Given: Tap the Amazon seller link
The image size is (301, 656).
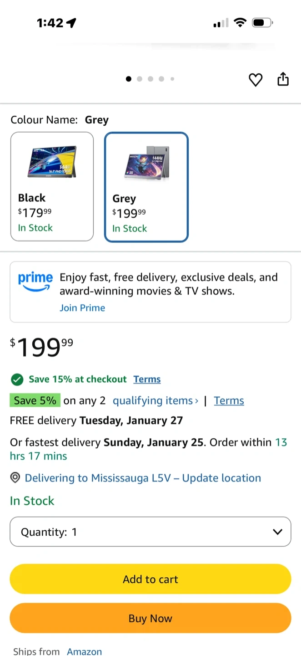Looking at the screenshot, I should pyautogui.click(x=84, y=651).
